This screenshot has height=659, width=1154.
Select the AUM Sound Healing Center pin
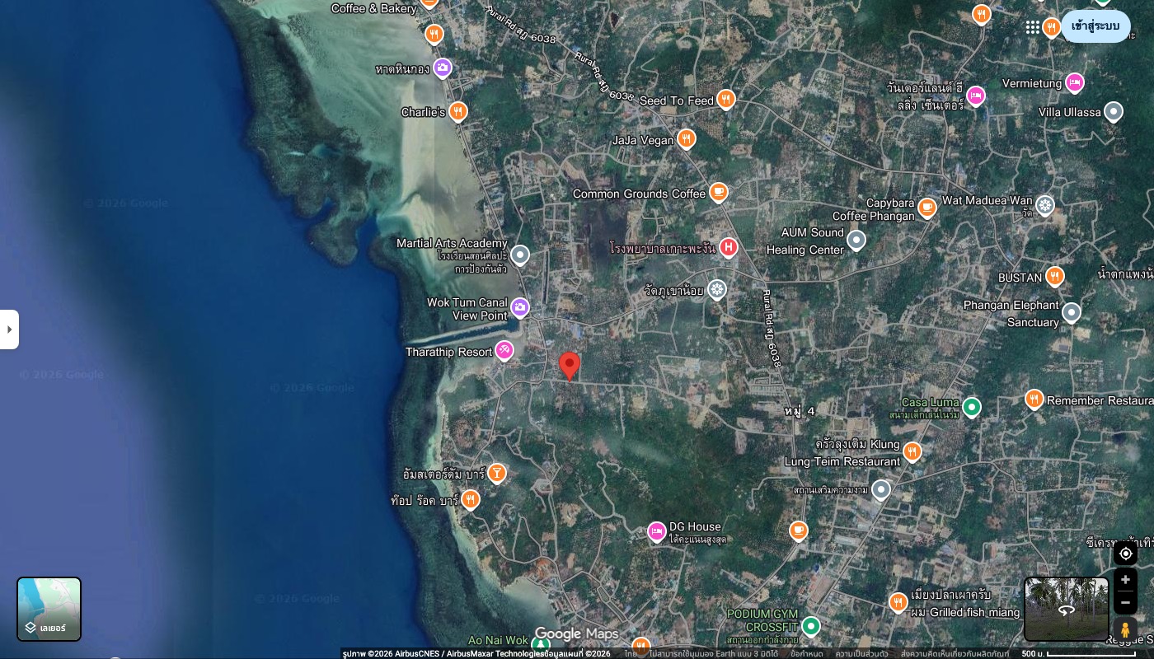(x=856, y=241)
